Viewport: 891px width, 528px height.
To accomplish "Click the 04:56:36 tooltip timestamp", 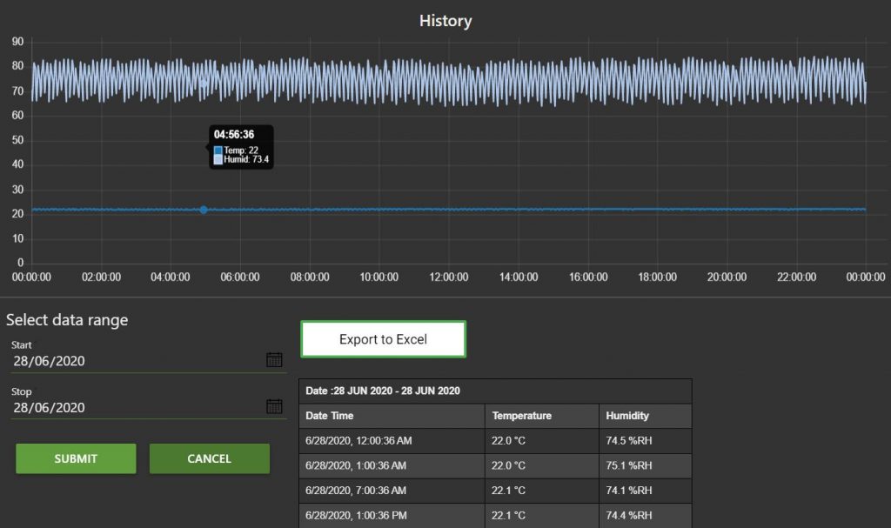I will pos(234,135).
